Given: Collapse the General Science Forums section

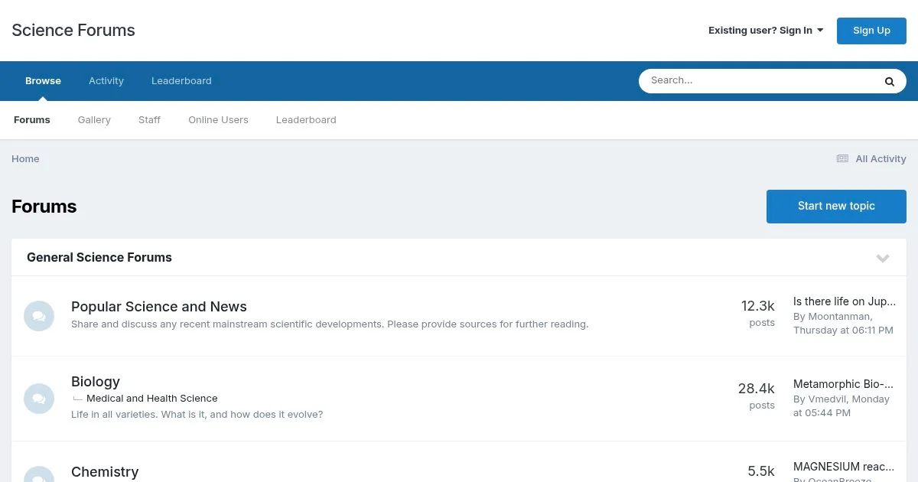Looking at the screenshot, I should tap(883, 258).
